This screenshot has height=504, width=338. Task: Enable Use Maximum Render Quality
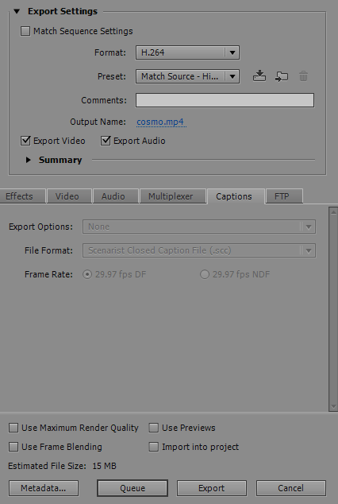point(13,428)
